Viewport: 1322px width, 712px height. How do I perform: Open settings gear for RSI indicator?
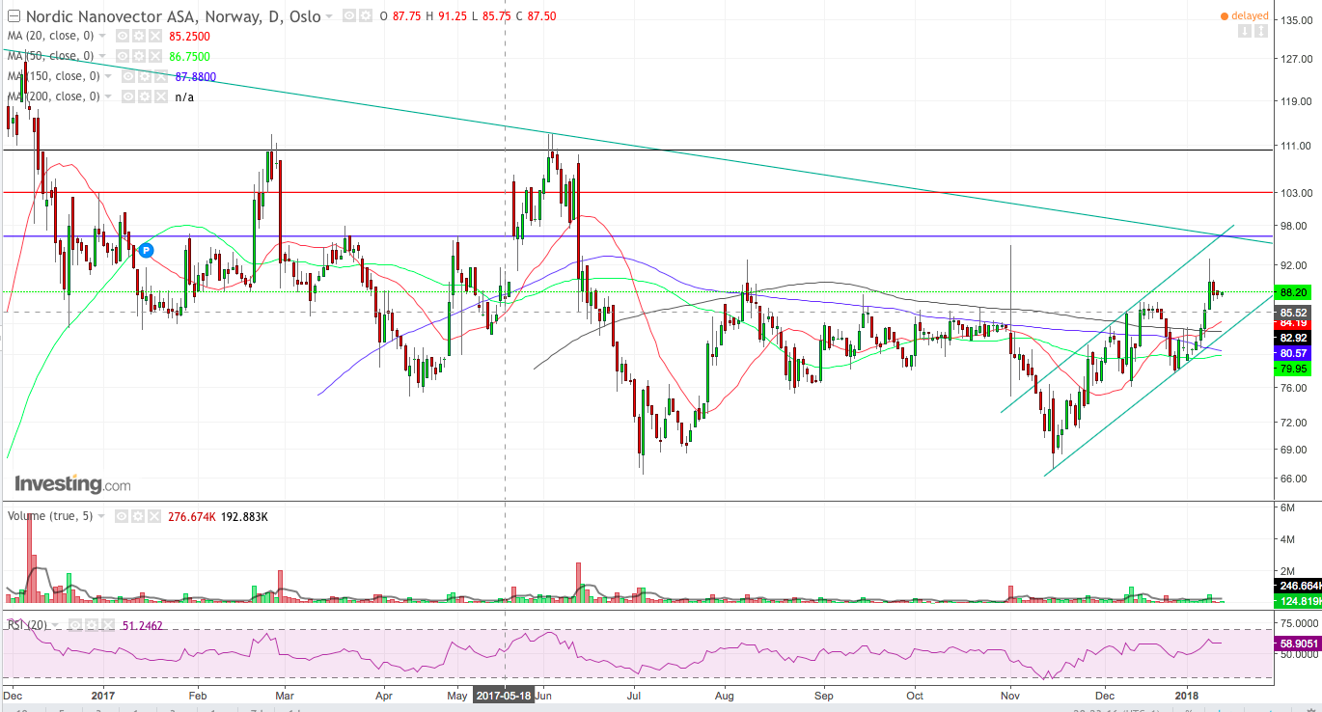point(92,625)
